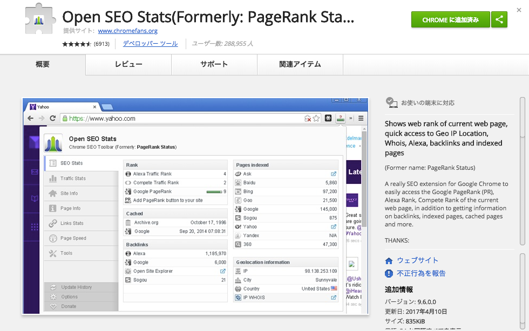Screen dimensions: 529x331
Task: Open the Yahoo pages indexed external link icon
Action: [334, 227]
